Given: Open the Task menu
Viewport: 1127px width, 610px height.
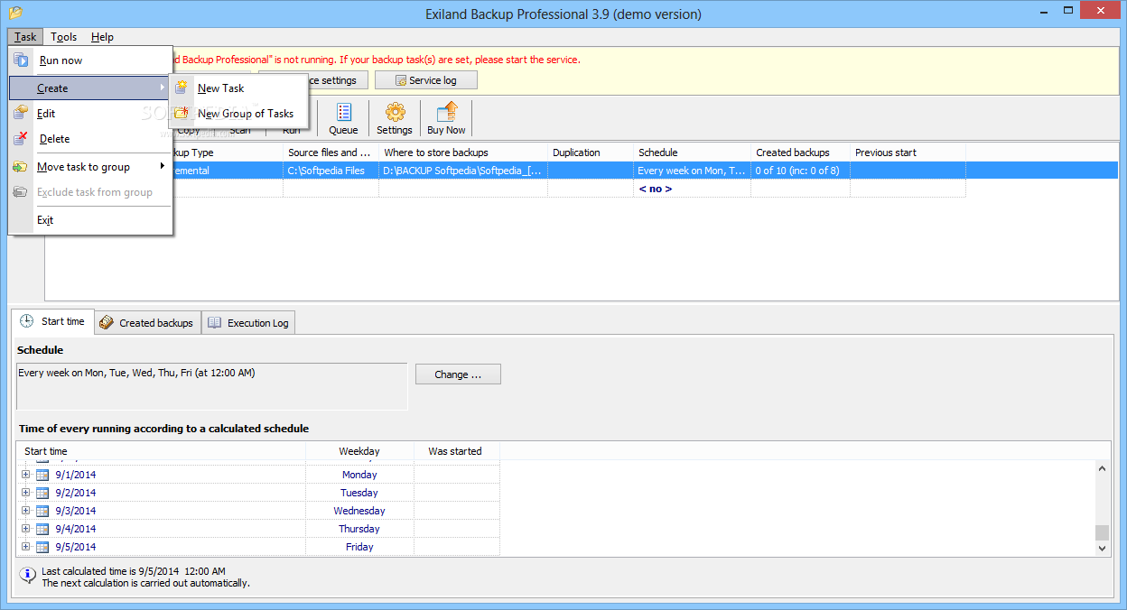Looking at the screenshot, I should tap(25, 37).
